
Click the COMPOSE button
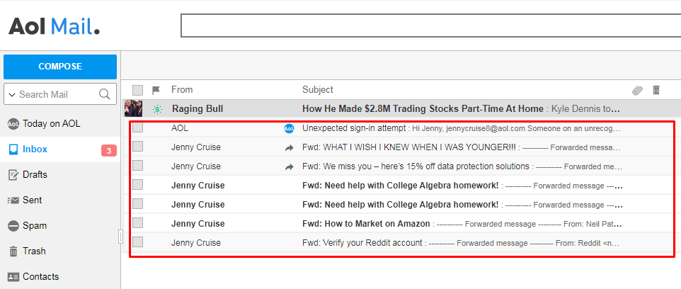[60, 67]
